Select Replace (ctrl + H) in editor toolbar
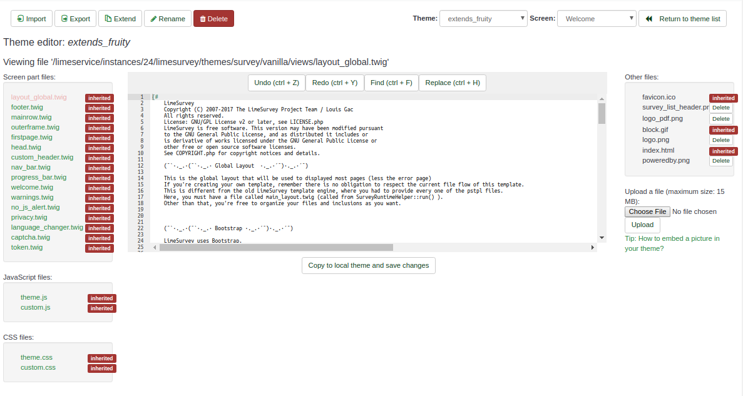Viewport: 743px width, 396px height. click(x=453, y=83)
